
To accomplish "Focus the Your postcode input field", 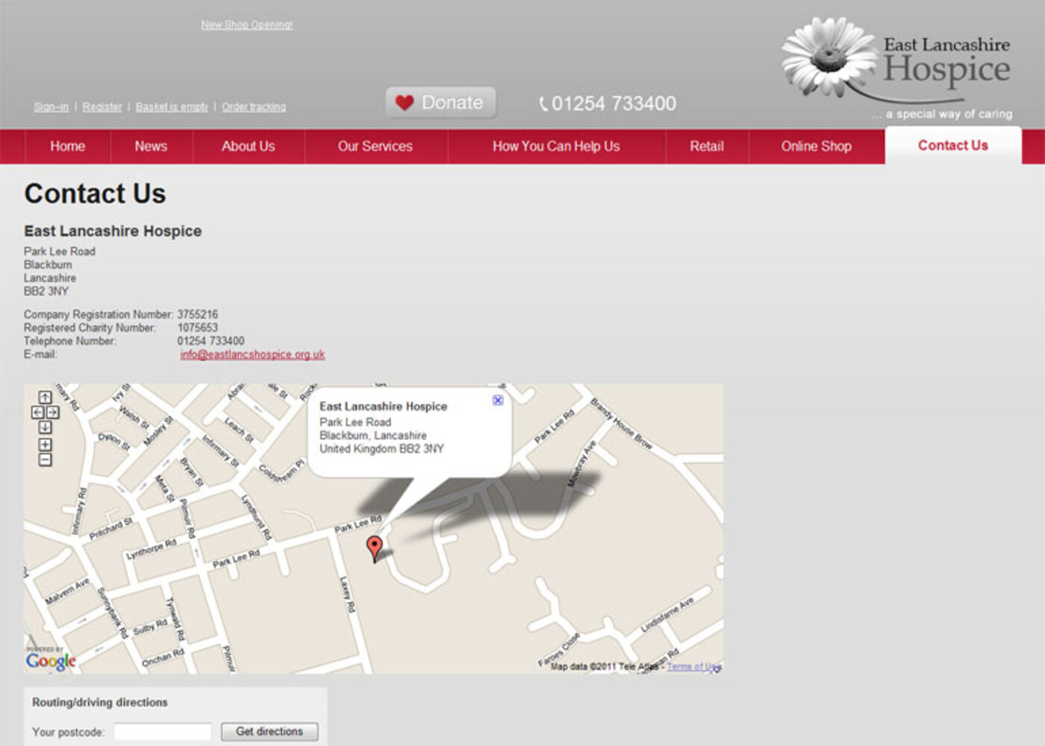I will tap(163, 732).
